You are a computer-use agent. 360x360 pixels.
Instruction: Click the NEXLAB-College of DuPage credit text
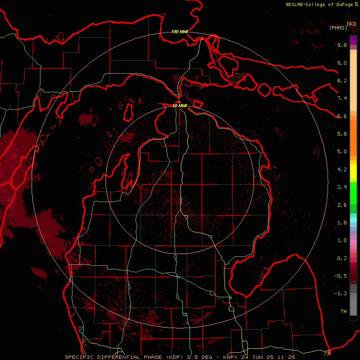pyautogui.click(x=320, y=4)
